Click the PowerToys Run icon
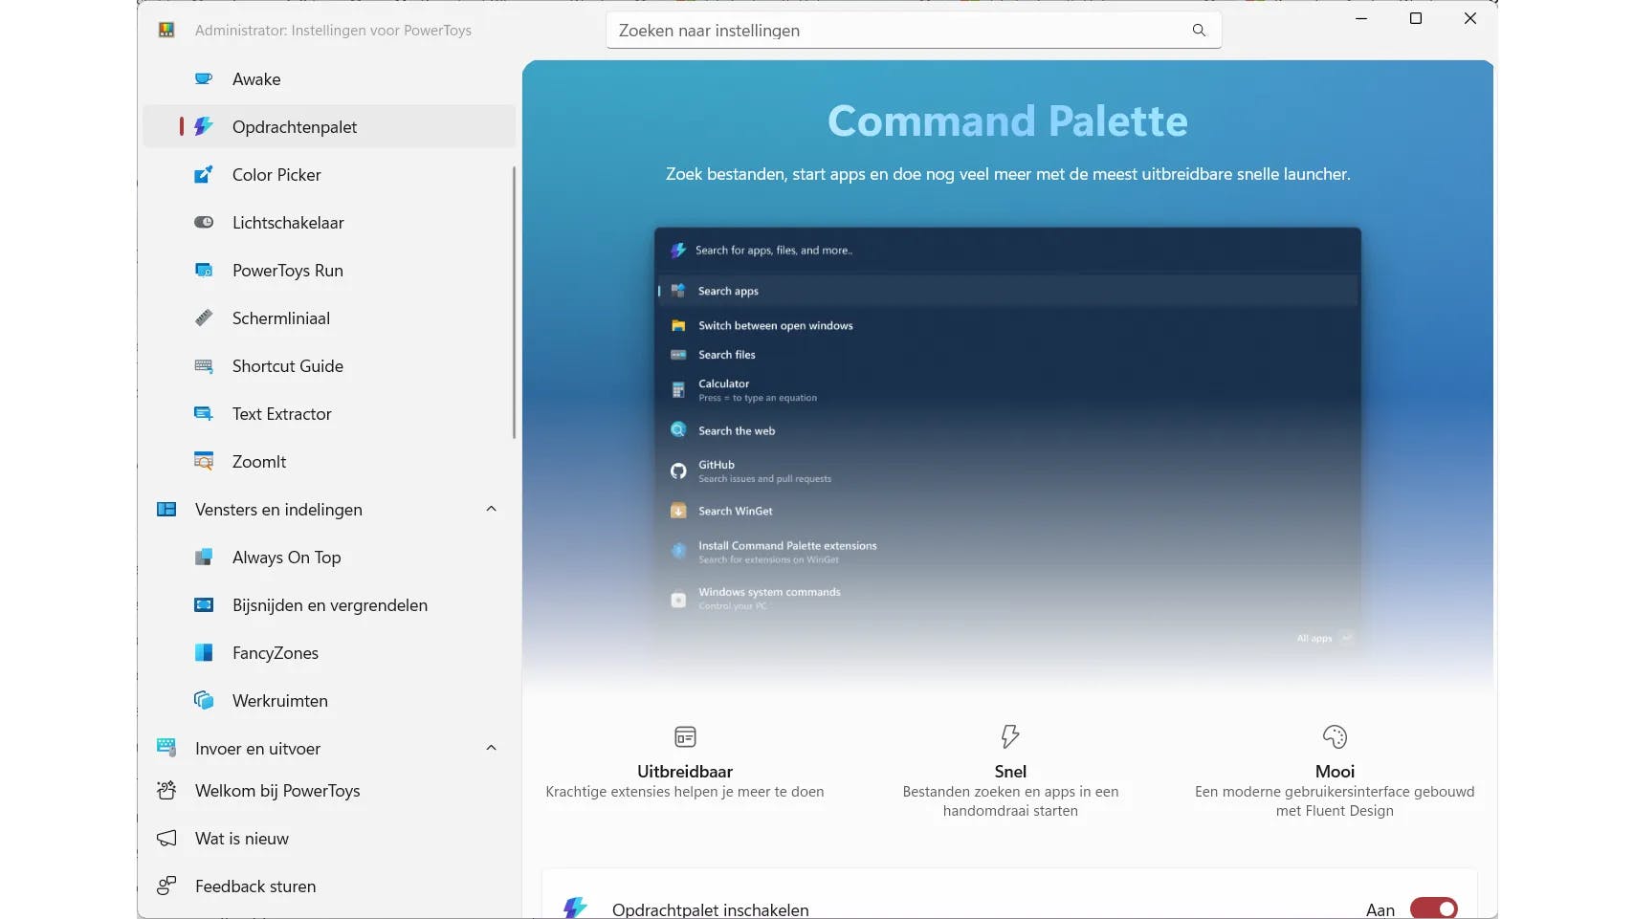The height and width of the screenshot is (919, 1634). pos(204,271)
